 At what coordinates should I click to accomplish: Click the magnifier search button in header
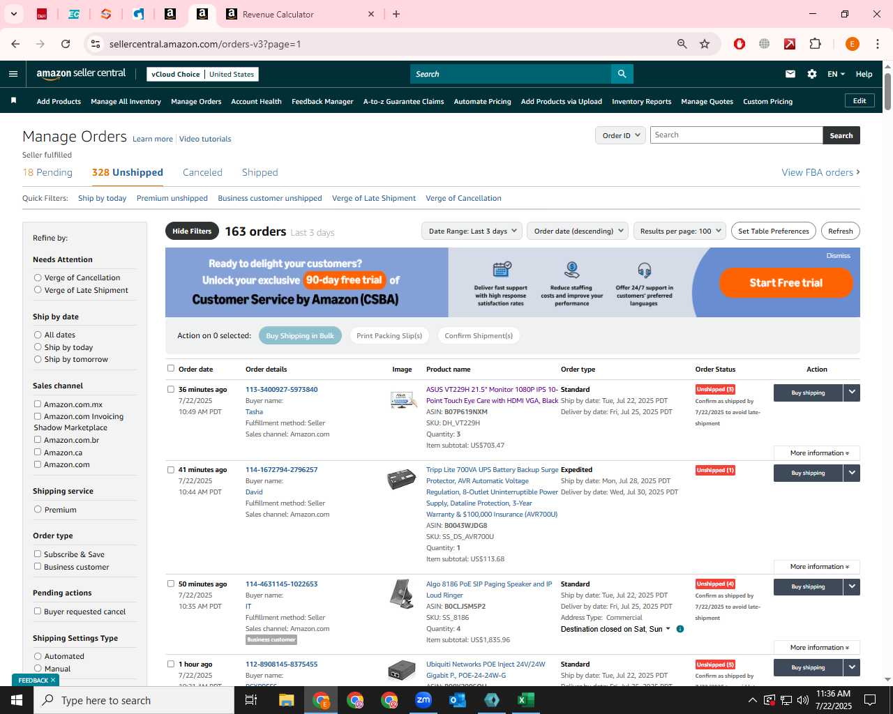[x=622, y=74]
